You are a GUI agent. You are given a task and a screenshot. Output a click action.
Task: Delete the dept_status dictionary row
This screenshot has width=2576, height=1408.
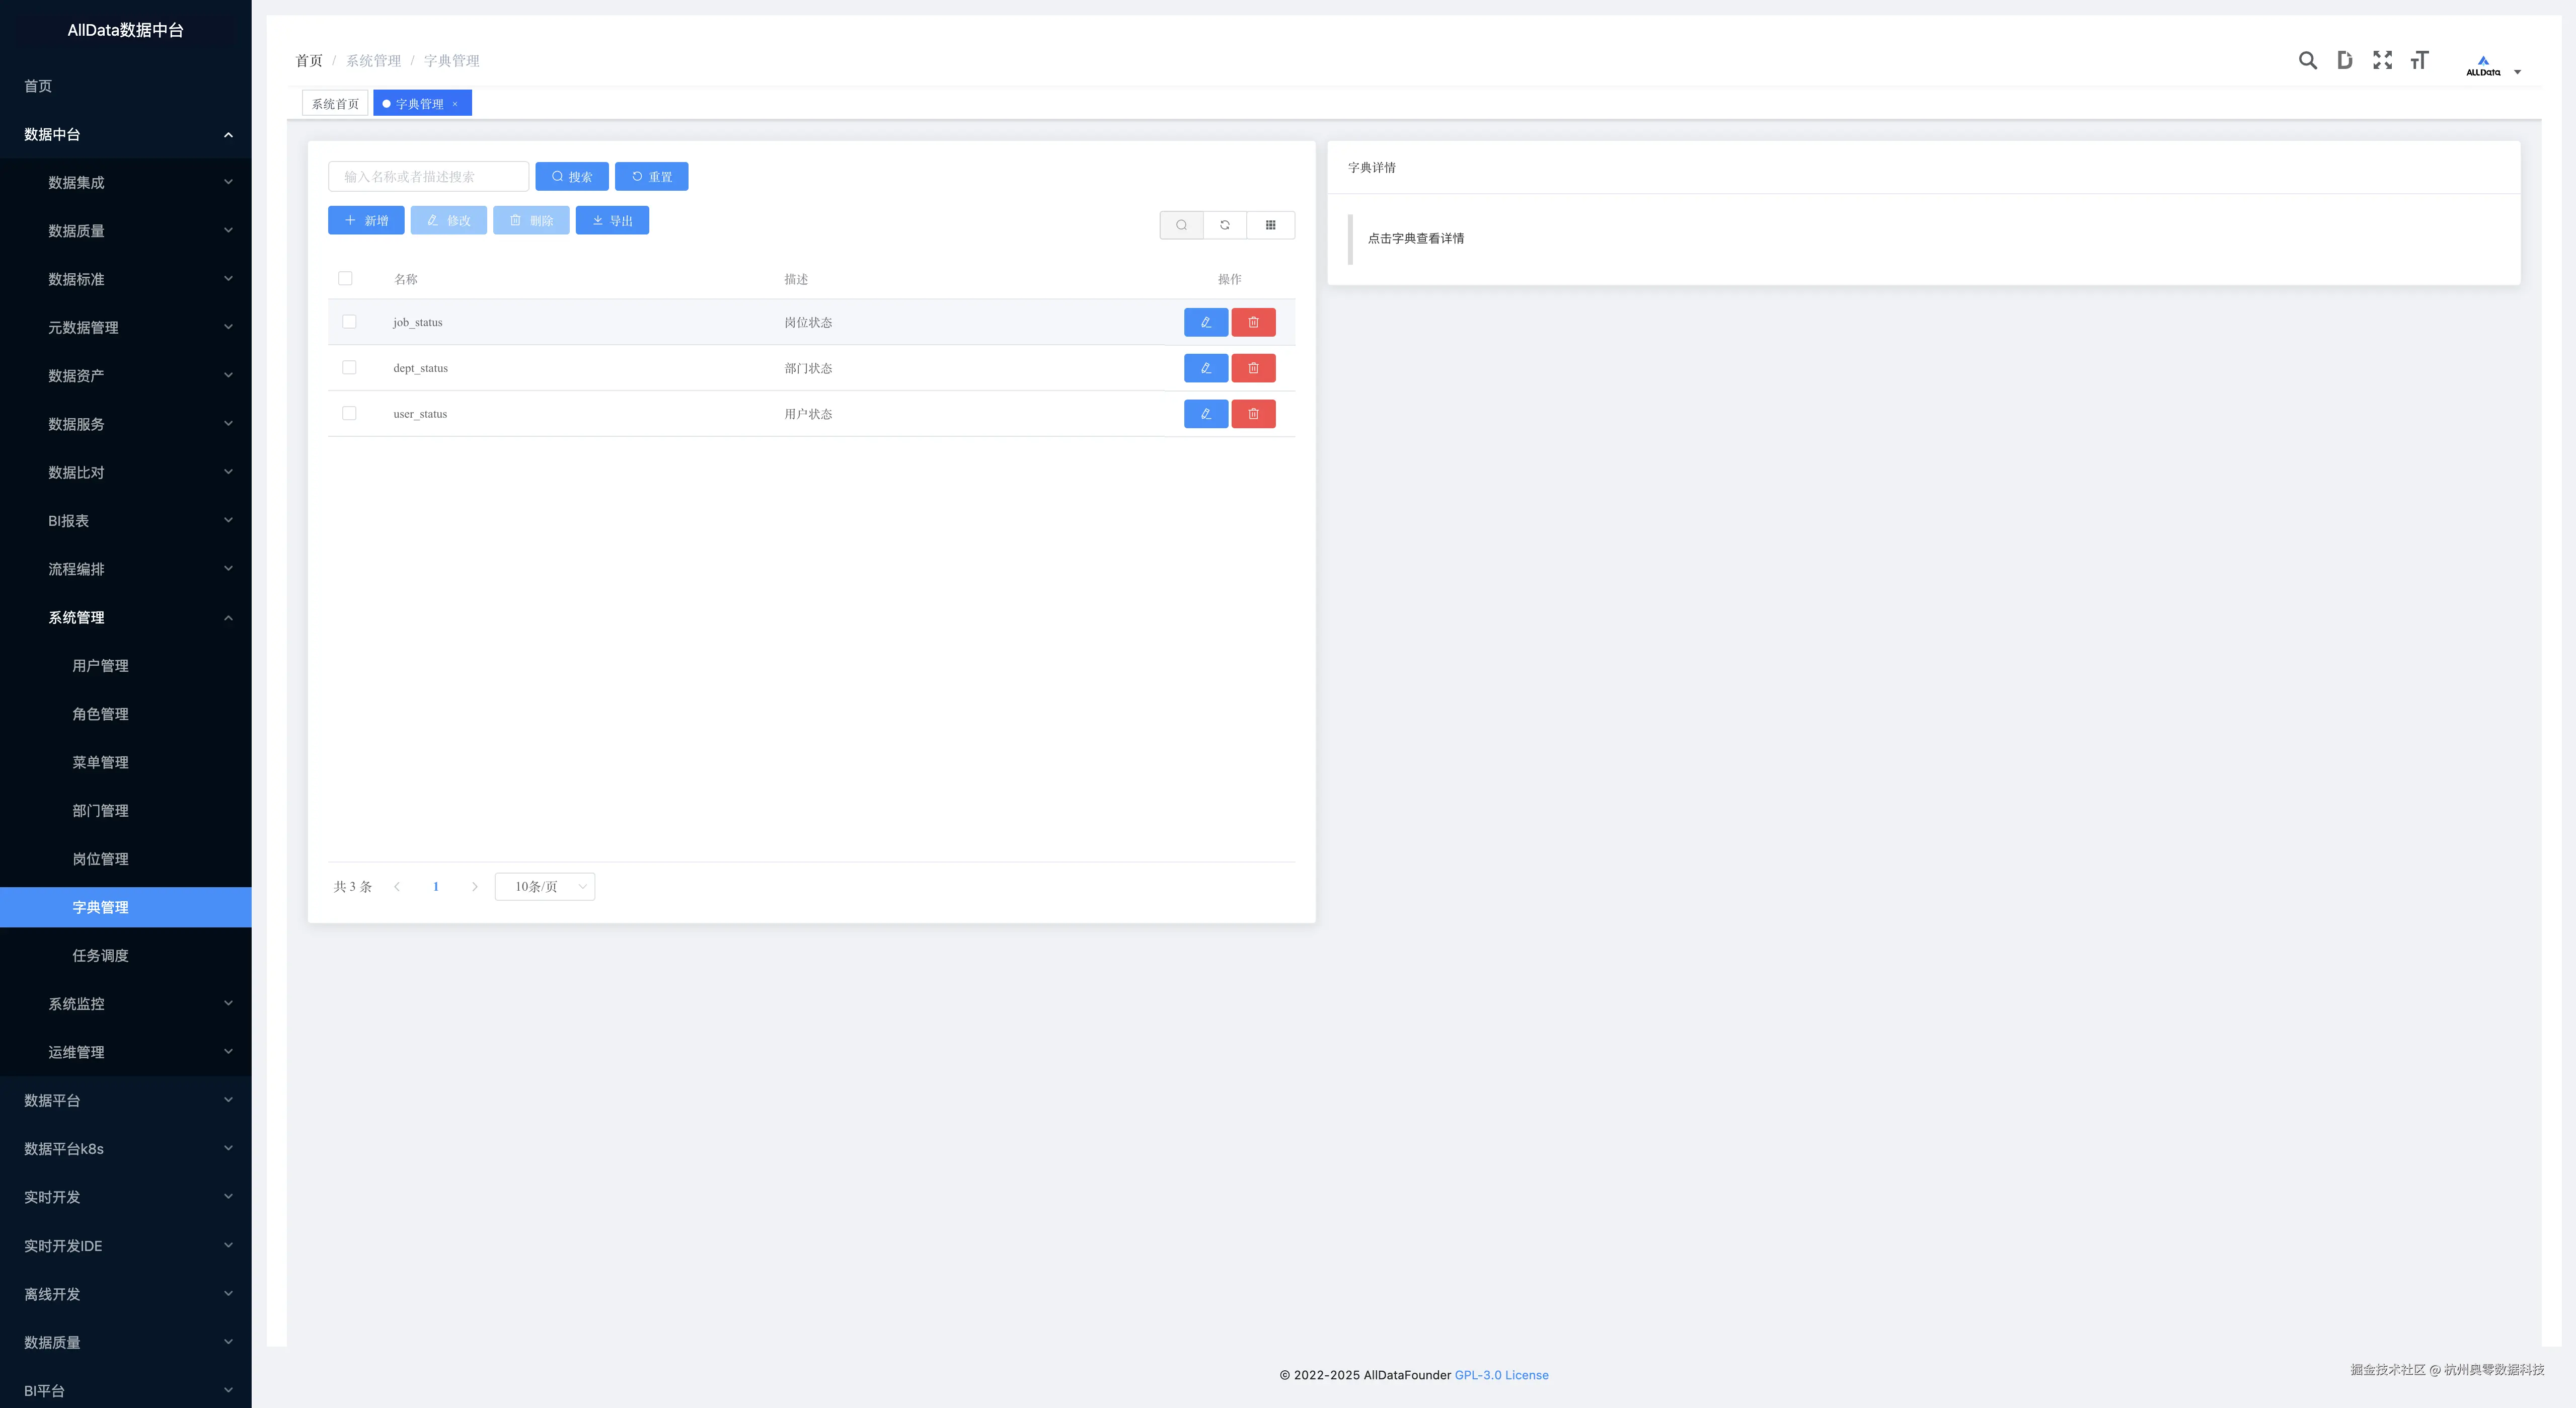tap(1253, 368)
